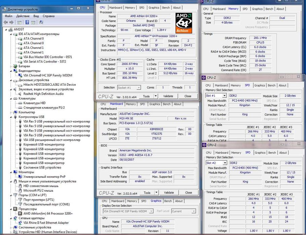Click the blue Help question-mark toolbar icon
Viewport: 306px width, 235px height.
point(27,22)
